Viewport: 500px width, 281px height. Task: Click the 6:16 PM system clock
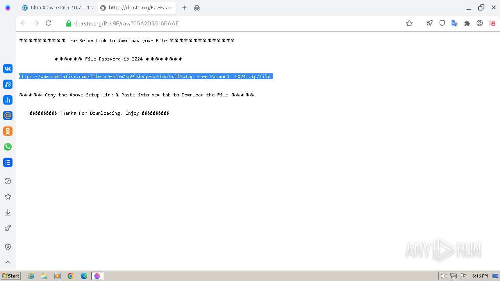[x=480, y=276]
